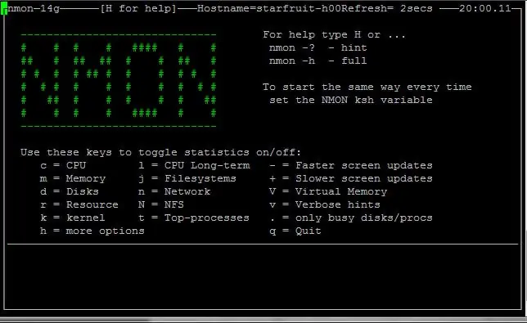Image resolution: width=527 pixels, height=323 pixels.
Task: Click the 'v = Verbose hints' entry
Action: [325, 204]
